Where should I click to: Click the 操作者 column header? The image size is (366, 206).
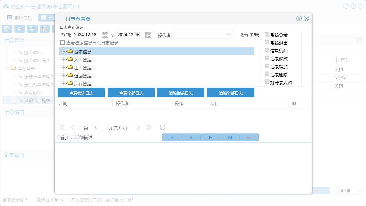122,104
